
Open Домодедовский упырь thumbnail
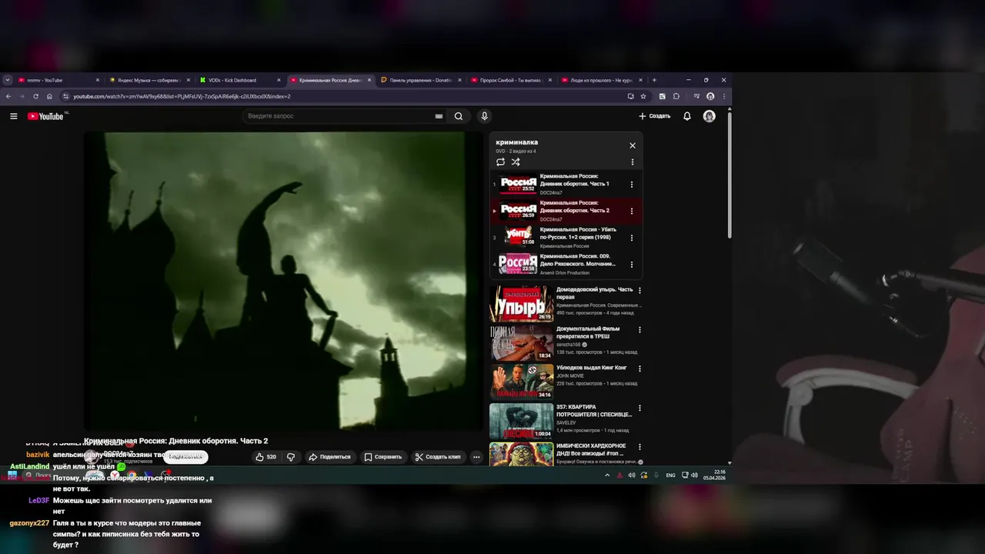[x=521, y=304]
